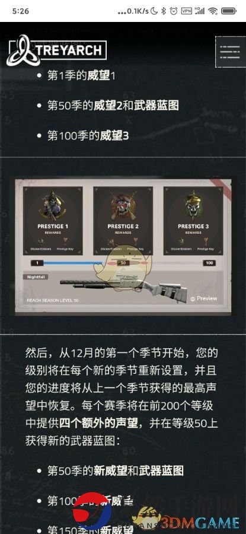This screenshot has width=246, height=534.
Task: Tap the Wi-Fi status icon
Action: (x=213, y=11)
